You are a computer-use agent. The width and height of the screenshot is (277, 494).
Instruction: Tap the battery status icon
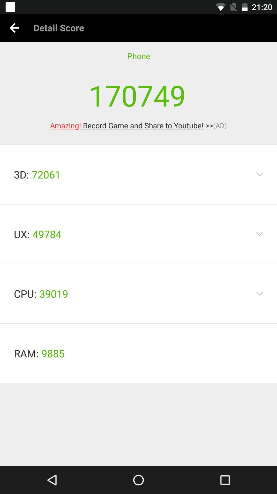[x=245, y=7]
